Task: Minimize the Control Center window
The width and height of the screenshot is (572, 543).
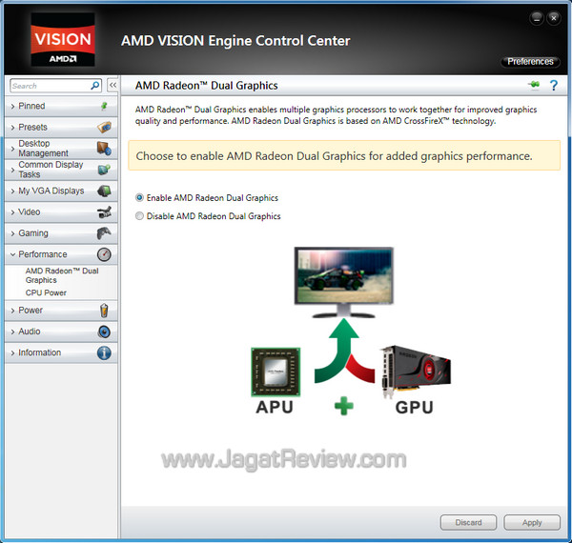Action: click(x=537, y=18)
